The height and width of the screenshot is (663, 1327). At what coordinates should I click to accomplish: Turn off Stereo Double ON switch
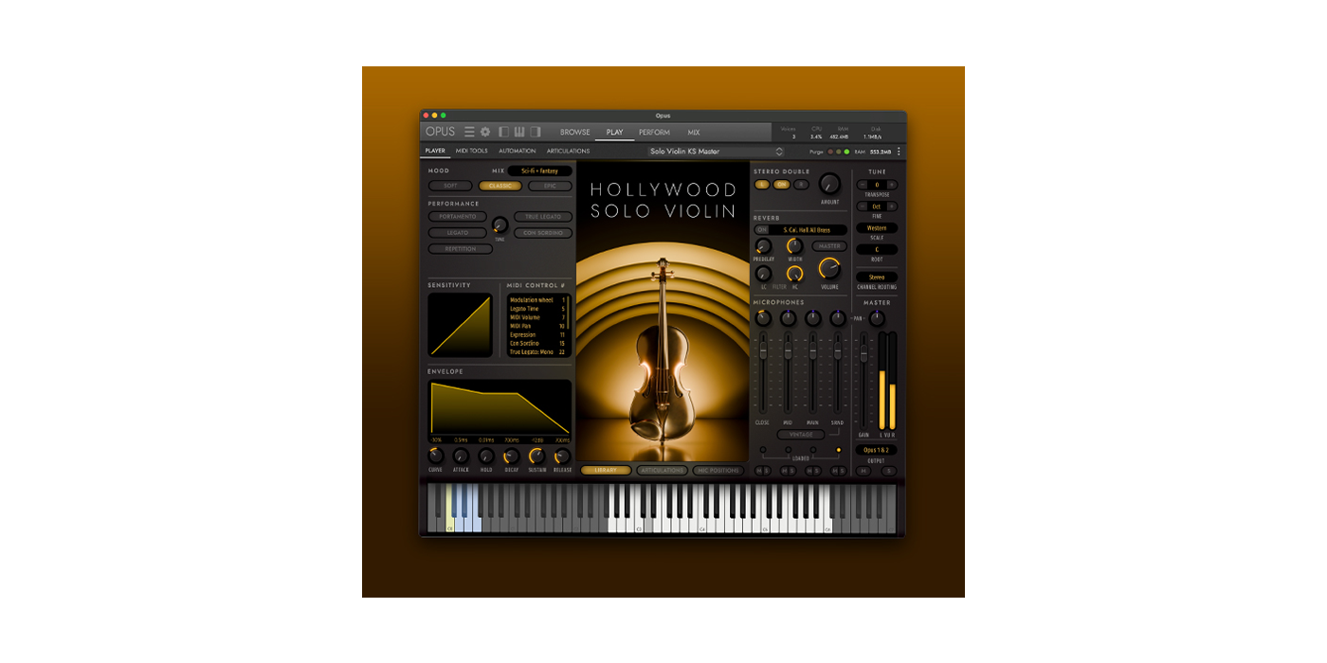coord(782,184)
